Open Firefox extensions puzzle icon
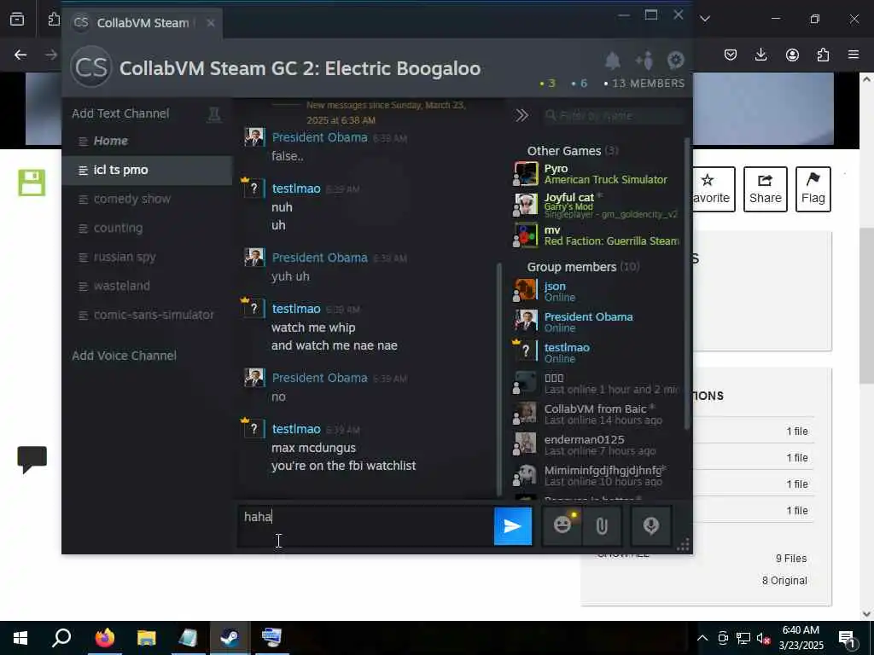 pos(823,55)
